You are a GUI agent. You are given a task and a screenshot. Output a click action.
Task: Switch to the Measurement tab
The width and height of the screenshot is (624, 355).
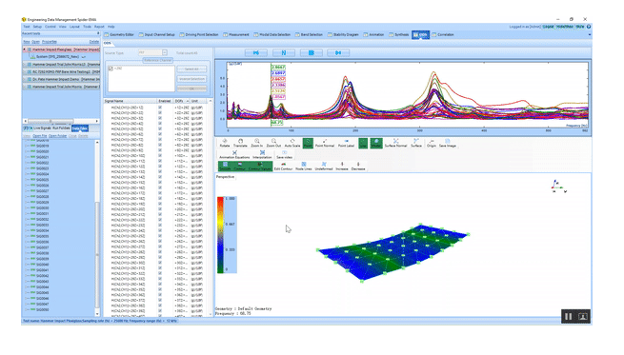tap(236, 34)
